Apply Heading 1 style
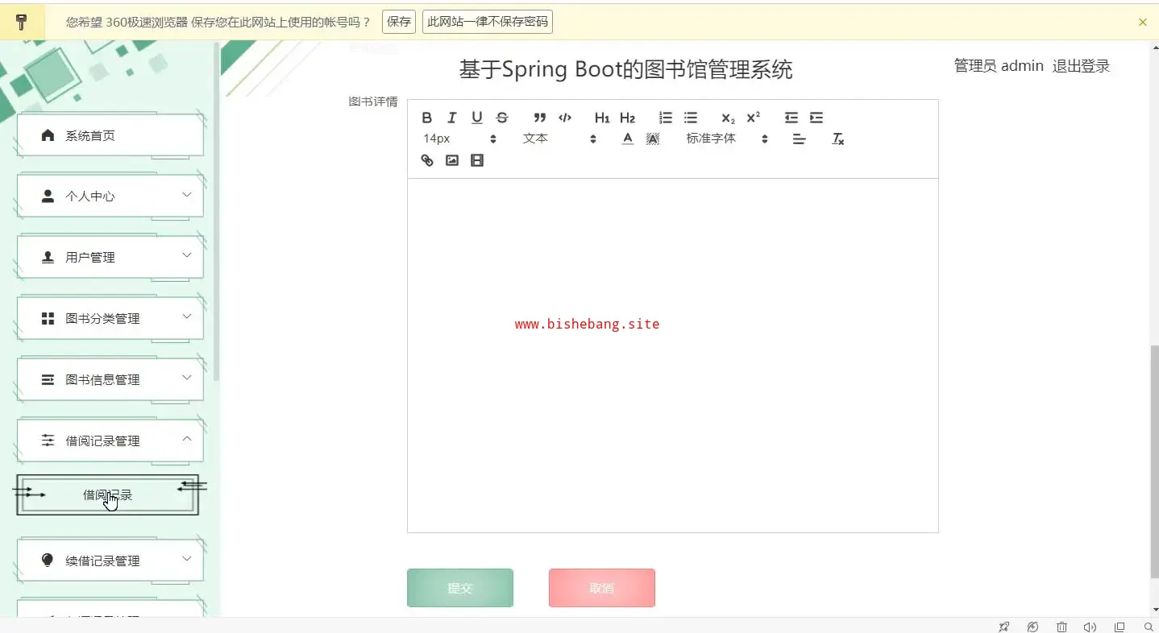Image resolution: width=1159 pixels, height=633 pixels. (602, 118)
